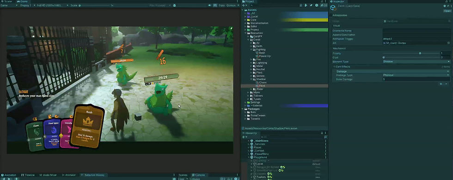Viewport: 453px width, 180px height.
Task: Toggle the Project panel lock icon
Action: [x=322, y=1]
